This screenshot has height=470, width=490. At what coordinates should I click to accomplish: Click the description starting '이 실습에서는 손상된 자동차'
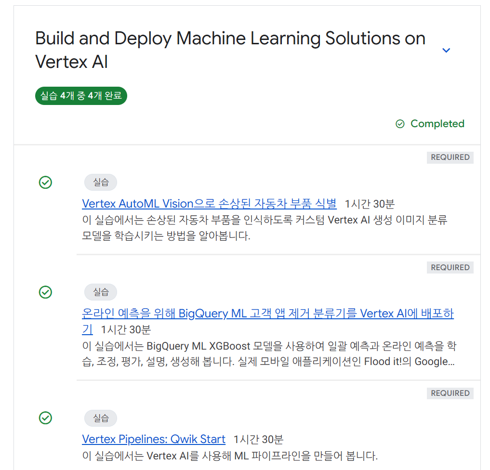[x=265, y=228]
